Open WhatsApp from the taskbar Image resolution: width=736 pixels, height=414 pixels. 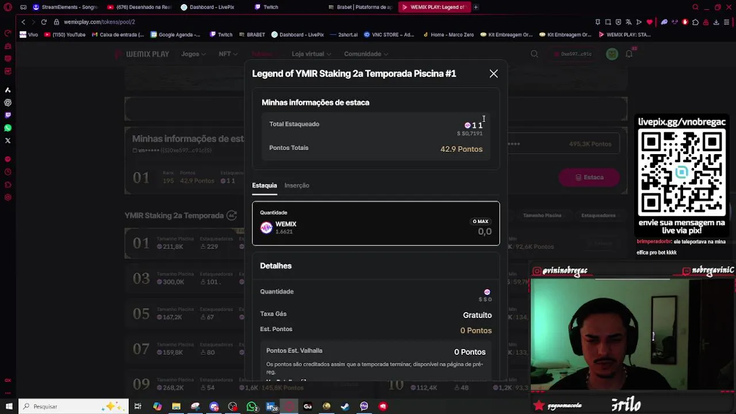pyautogui.click(x=251, y=407)
